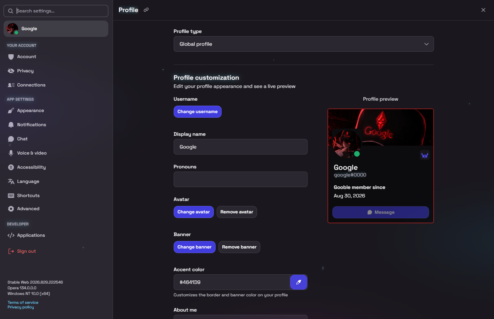Focus the Search settings field
494x319 pixels.
56,11
